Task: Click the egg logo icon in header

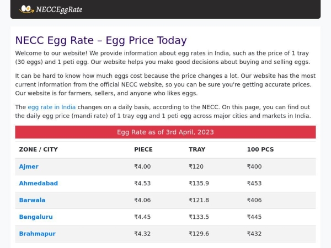Action: tap(26, 9)
